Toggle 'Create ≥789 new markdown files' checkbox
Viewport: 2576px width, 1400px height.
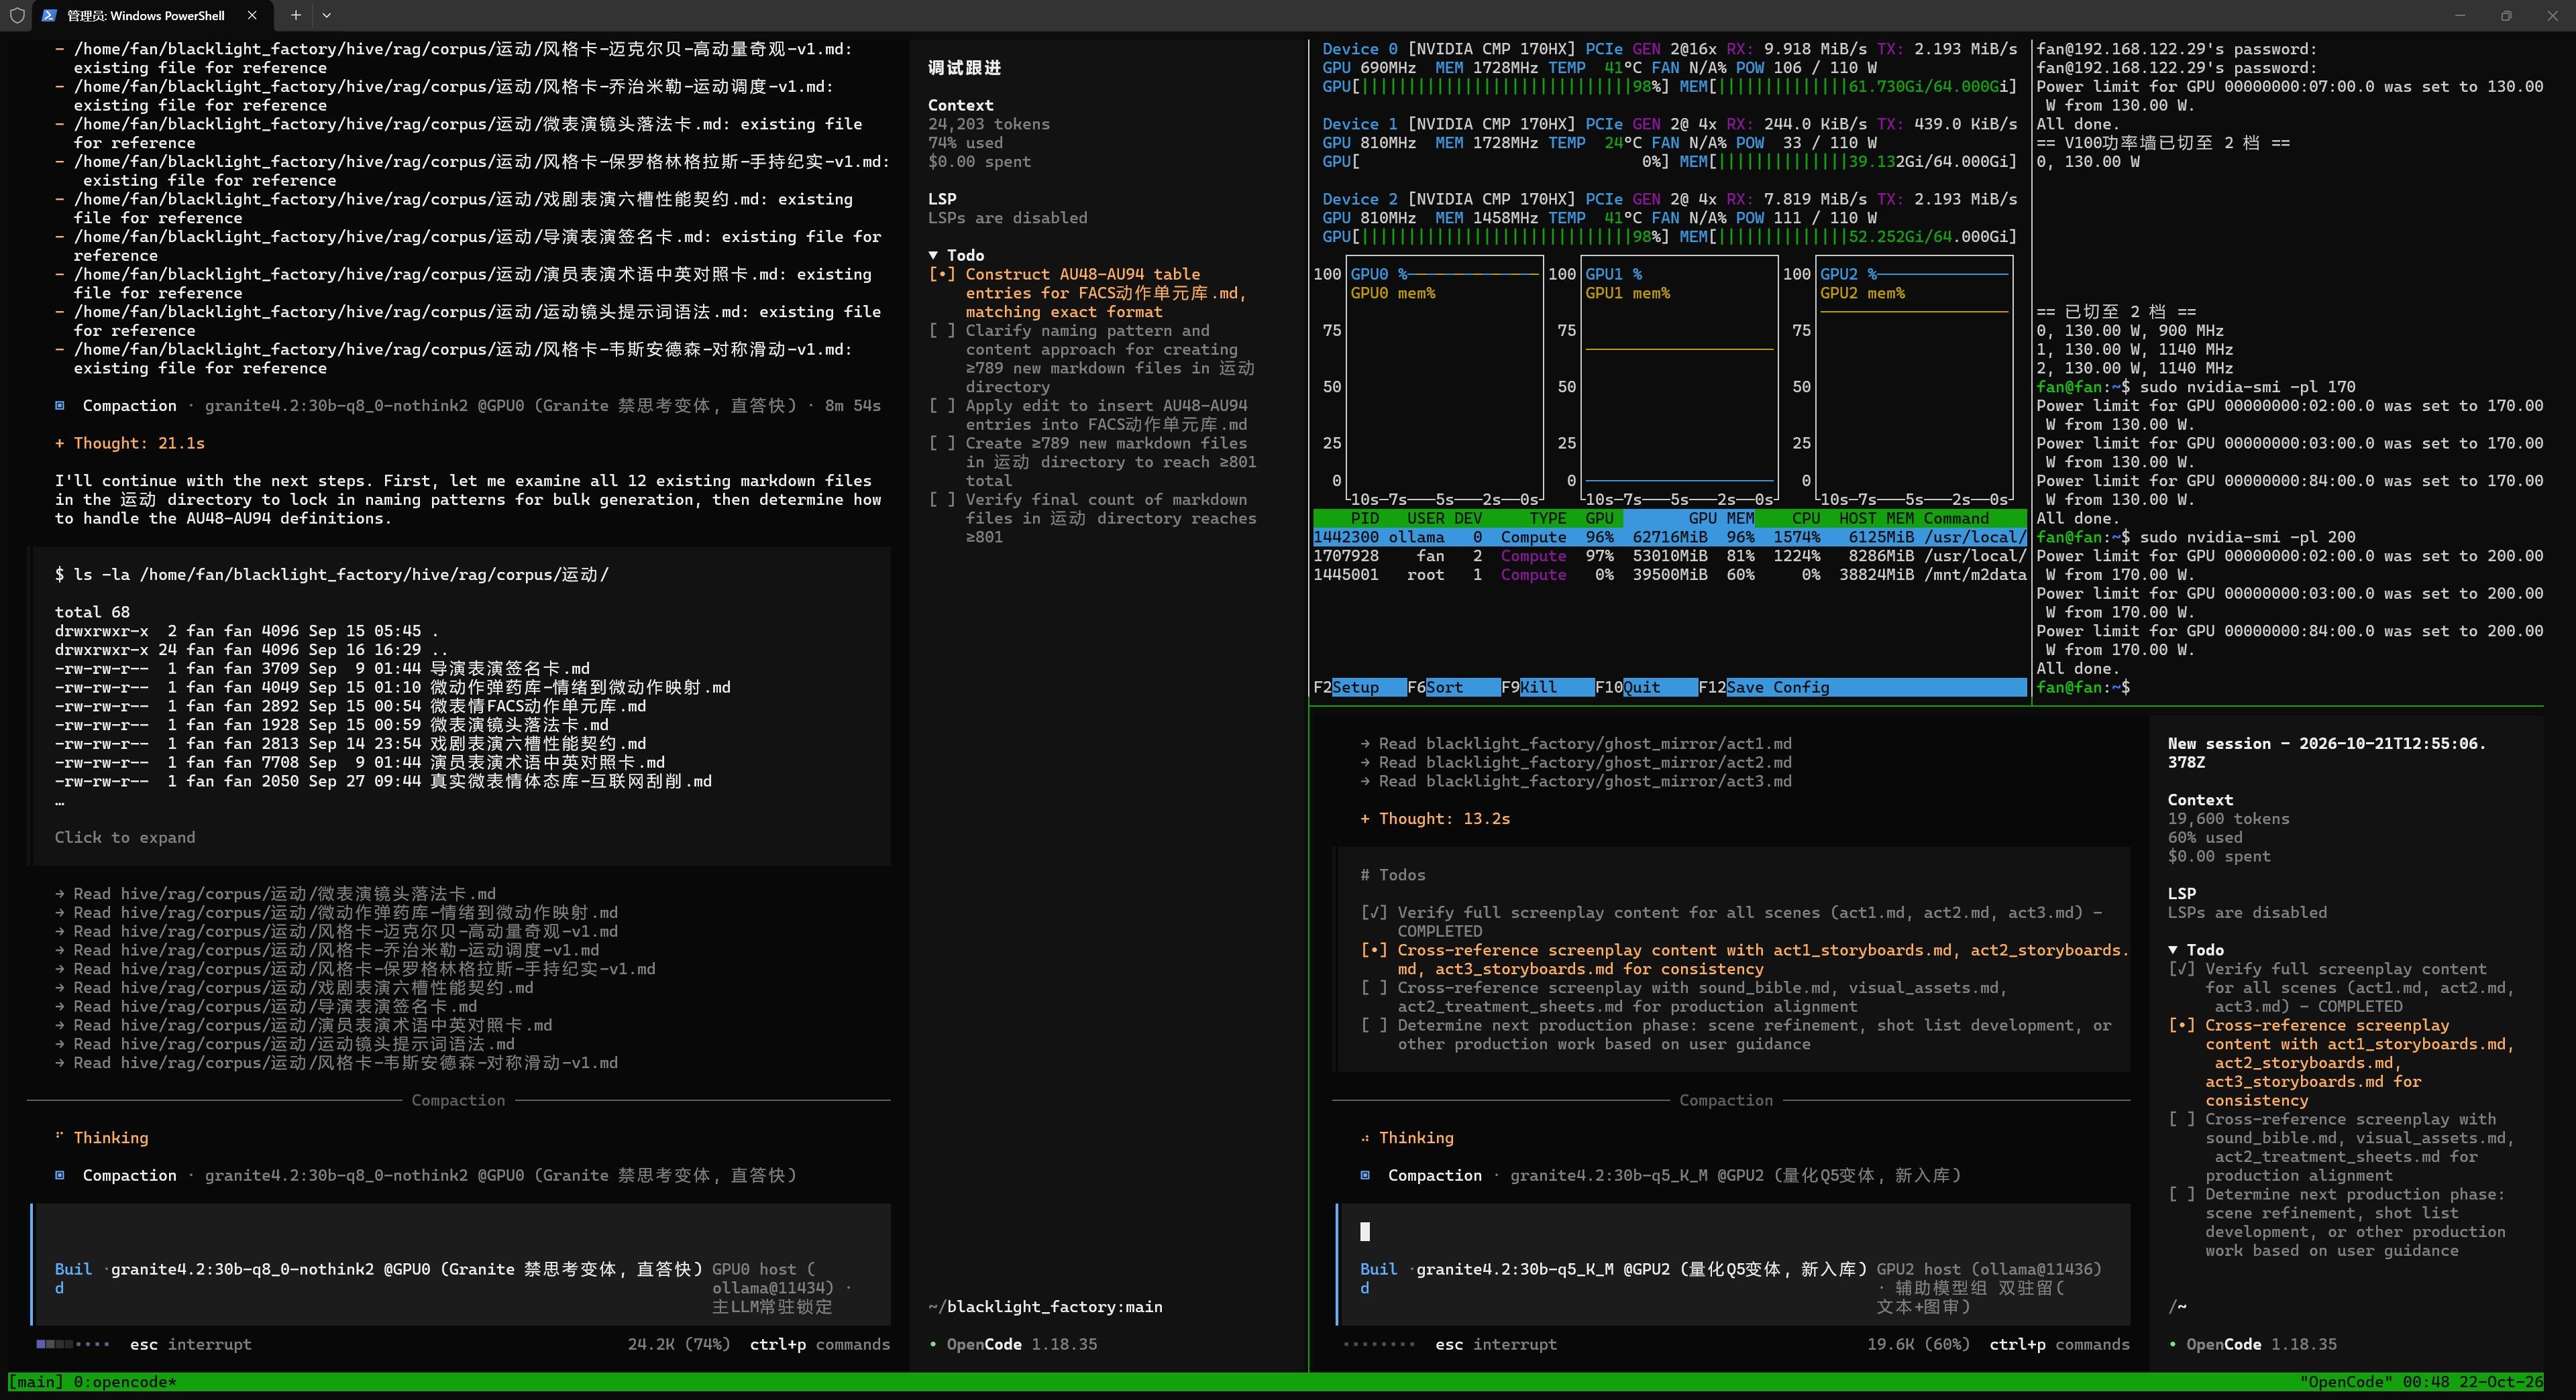[942, 443]
